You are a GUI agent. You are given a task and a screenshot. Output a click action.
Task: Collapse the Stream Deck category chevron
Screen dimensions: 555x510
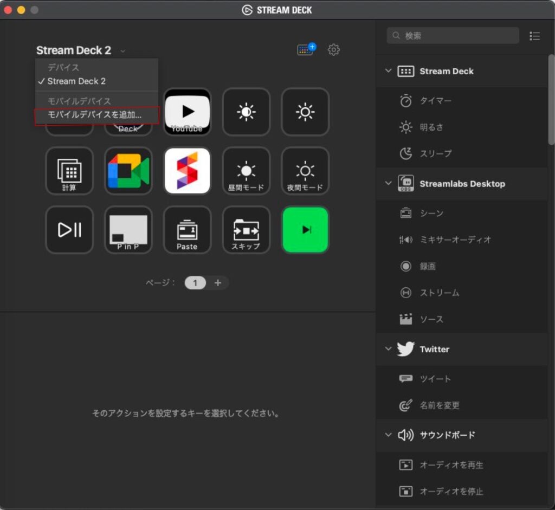pyautogui.click(x=388, y=71)
